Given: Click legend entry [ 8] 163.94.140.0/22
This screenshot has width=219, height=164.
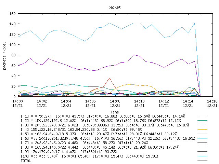Looking at the screenshot, I should click(100, 147).
